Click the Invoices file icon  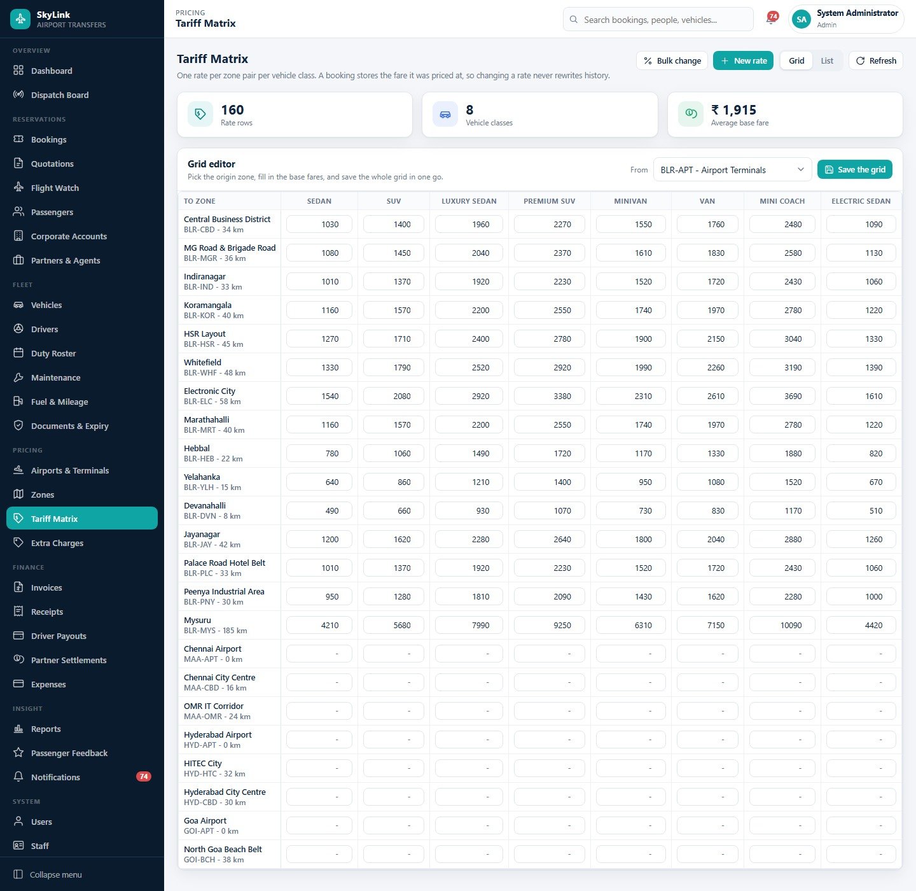coord(18,587)
